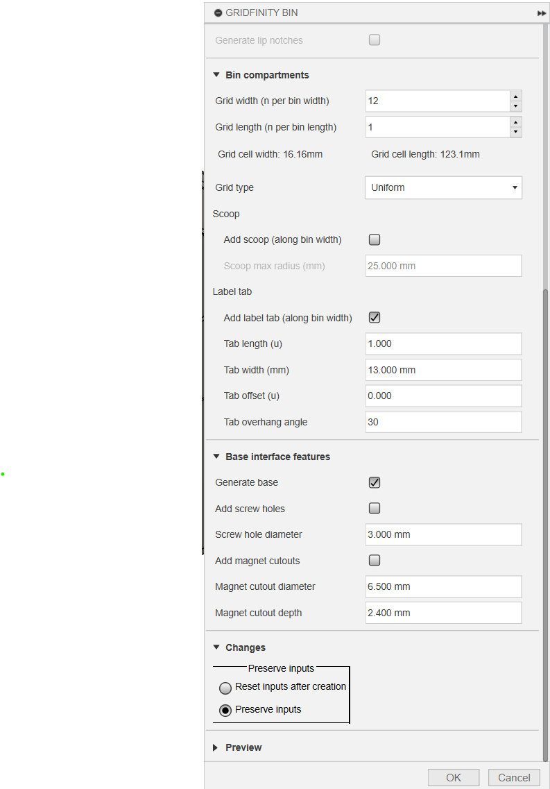Increment Grid width spinner up arrow
This screenshot has width=550, height=789.
pos(516,96)
